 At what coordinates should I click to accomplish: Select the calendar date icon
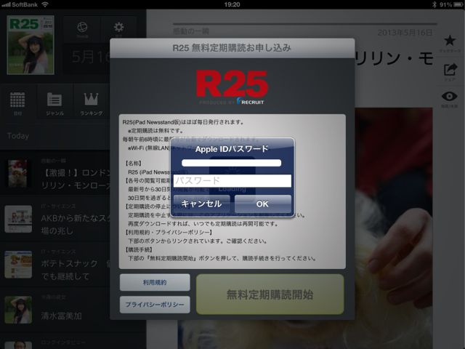point(17,102)
